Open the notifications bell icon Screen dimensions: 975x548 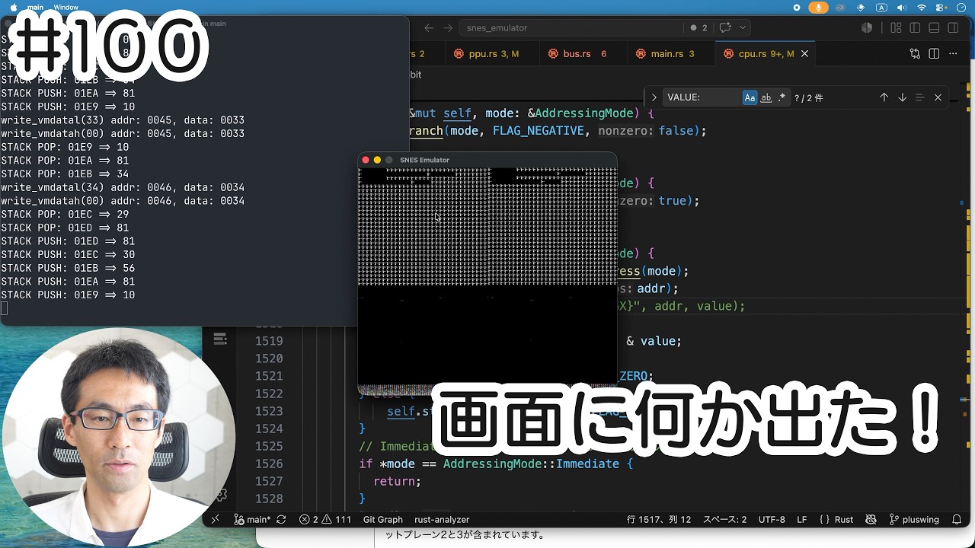pyautogui.click(x=957, y=519)
